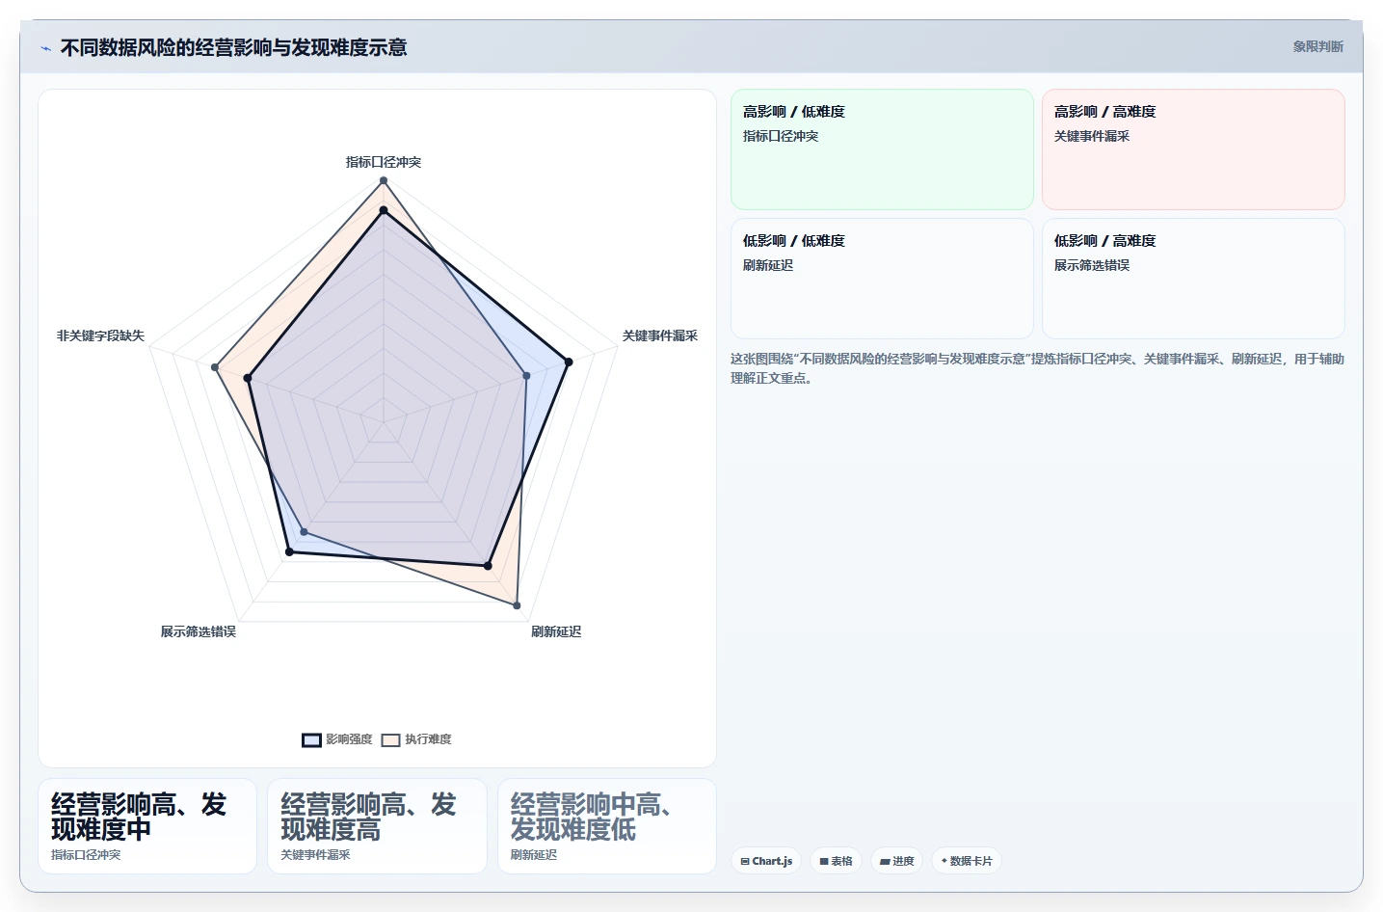Click the 进度 chip
1383x912 pixels.
pyautogui.click(x=896, y=861)
